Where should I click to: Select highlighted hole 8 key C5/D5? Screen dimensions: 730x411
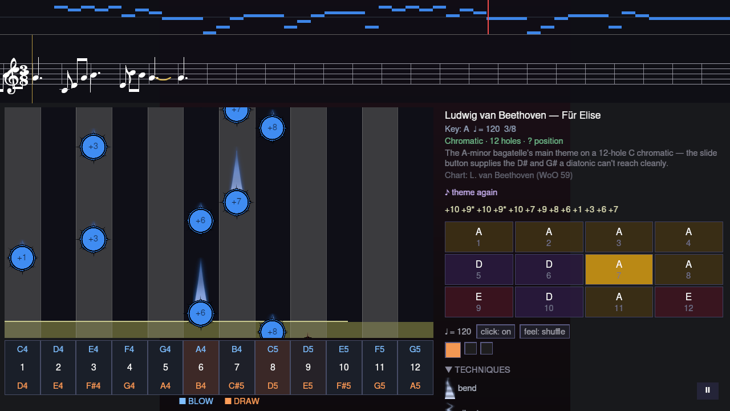(x=273, y=368)
